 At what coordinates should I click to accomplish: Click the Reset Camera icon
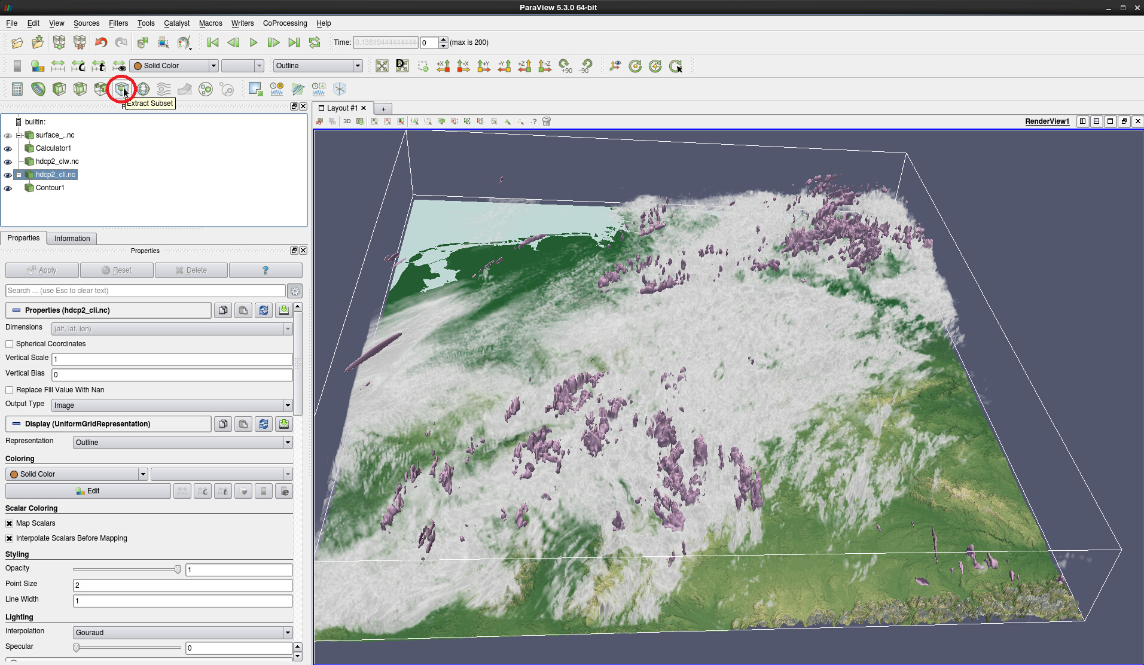coord(382,66)
